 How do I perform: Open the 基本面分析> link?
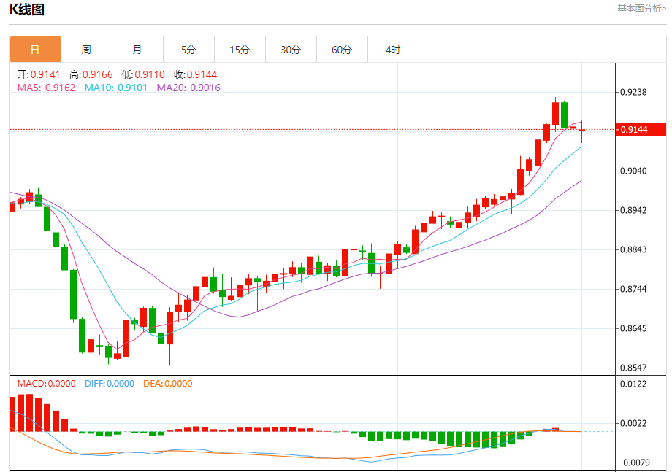pos(641,9)
